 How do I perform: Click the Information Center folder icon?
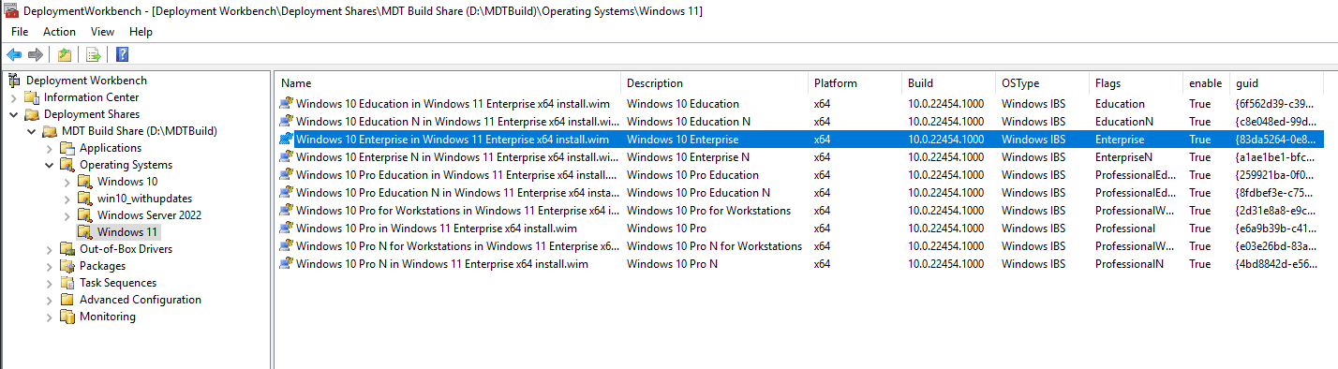(x=32, y=97)
